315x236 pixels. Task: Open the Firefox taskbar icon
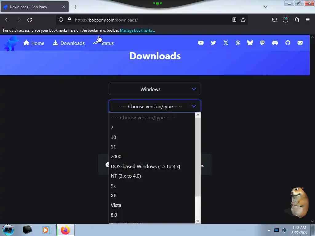click(x=65, y=230)
